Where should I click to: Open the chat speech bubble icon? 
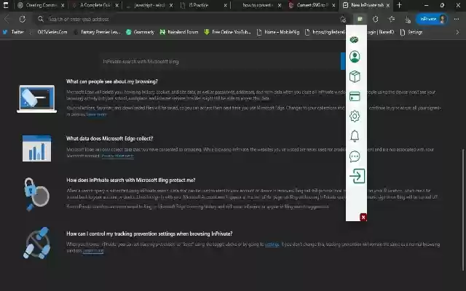(355, 156)
